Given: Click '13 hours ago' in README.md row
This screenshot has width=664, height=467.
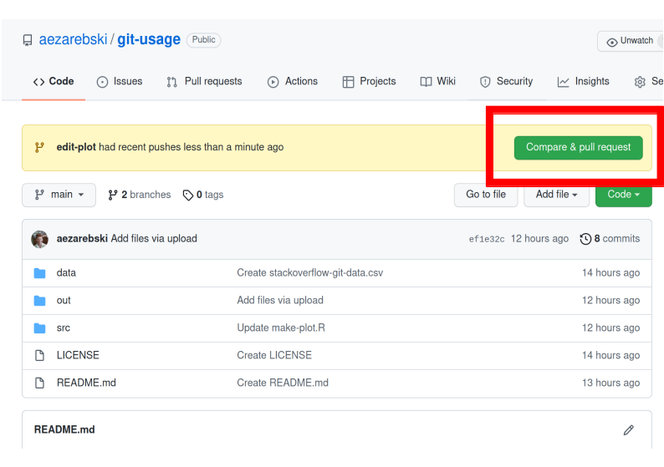Looking at the screenshot, I should tap(610, 383).
